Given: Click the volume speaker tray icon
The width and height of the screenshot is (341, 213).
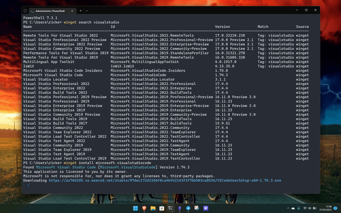Looking at the screenshot, I should (310, 208).
